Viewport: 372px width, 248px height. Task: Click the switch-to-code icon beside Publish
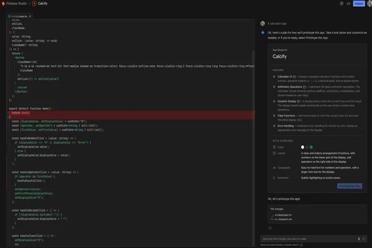click(348, 4)
